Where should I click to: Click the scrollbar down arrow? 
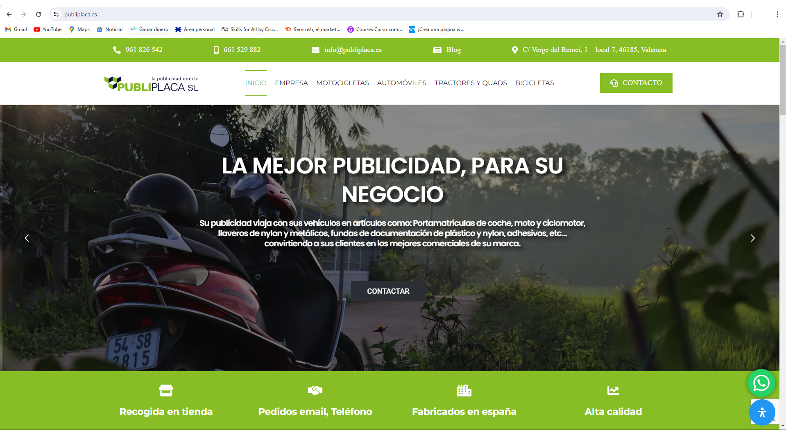(x=783, y=426)
